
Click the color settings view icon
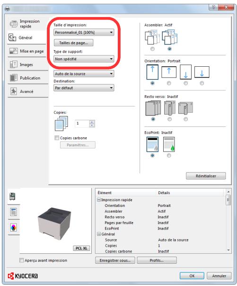tap(13, 227)
